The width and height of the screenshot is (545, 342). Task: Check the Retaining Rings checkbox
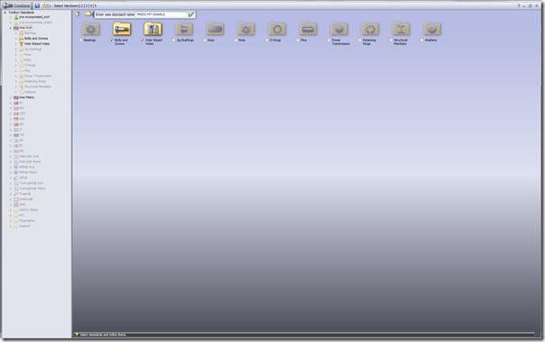(360, 41)
